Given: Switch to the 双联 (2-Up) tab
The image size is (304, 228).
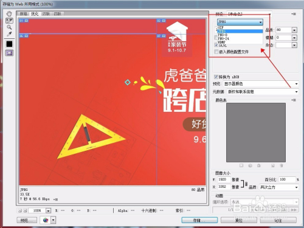Looking at the screenshot, I should click(46, 14).
